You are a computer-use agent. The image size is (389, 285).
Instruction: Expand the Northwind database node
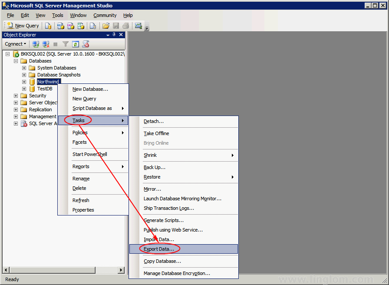pyautogui.click(x=24, y=82)
